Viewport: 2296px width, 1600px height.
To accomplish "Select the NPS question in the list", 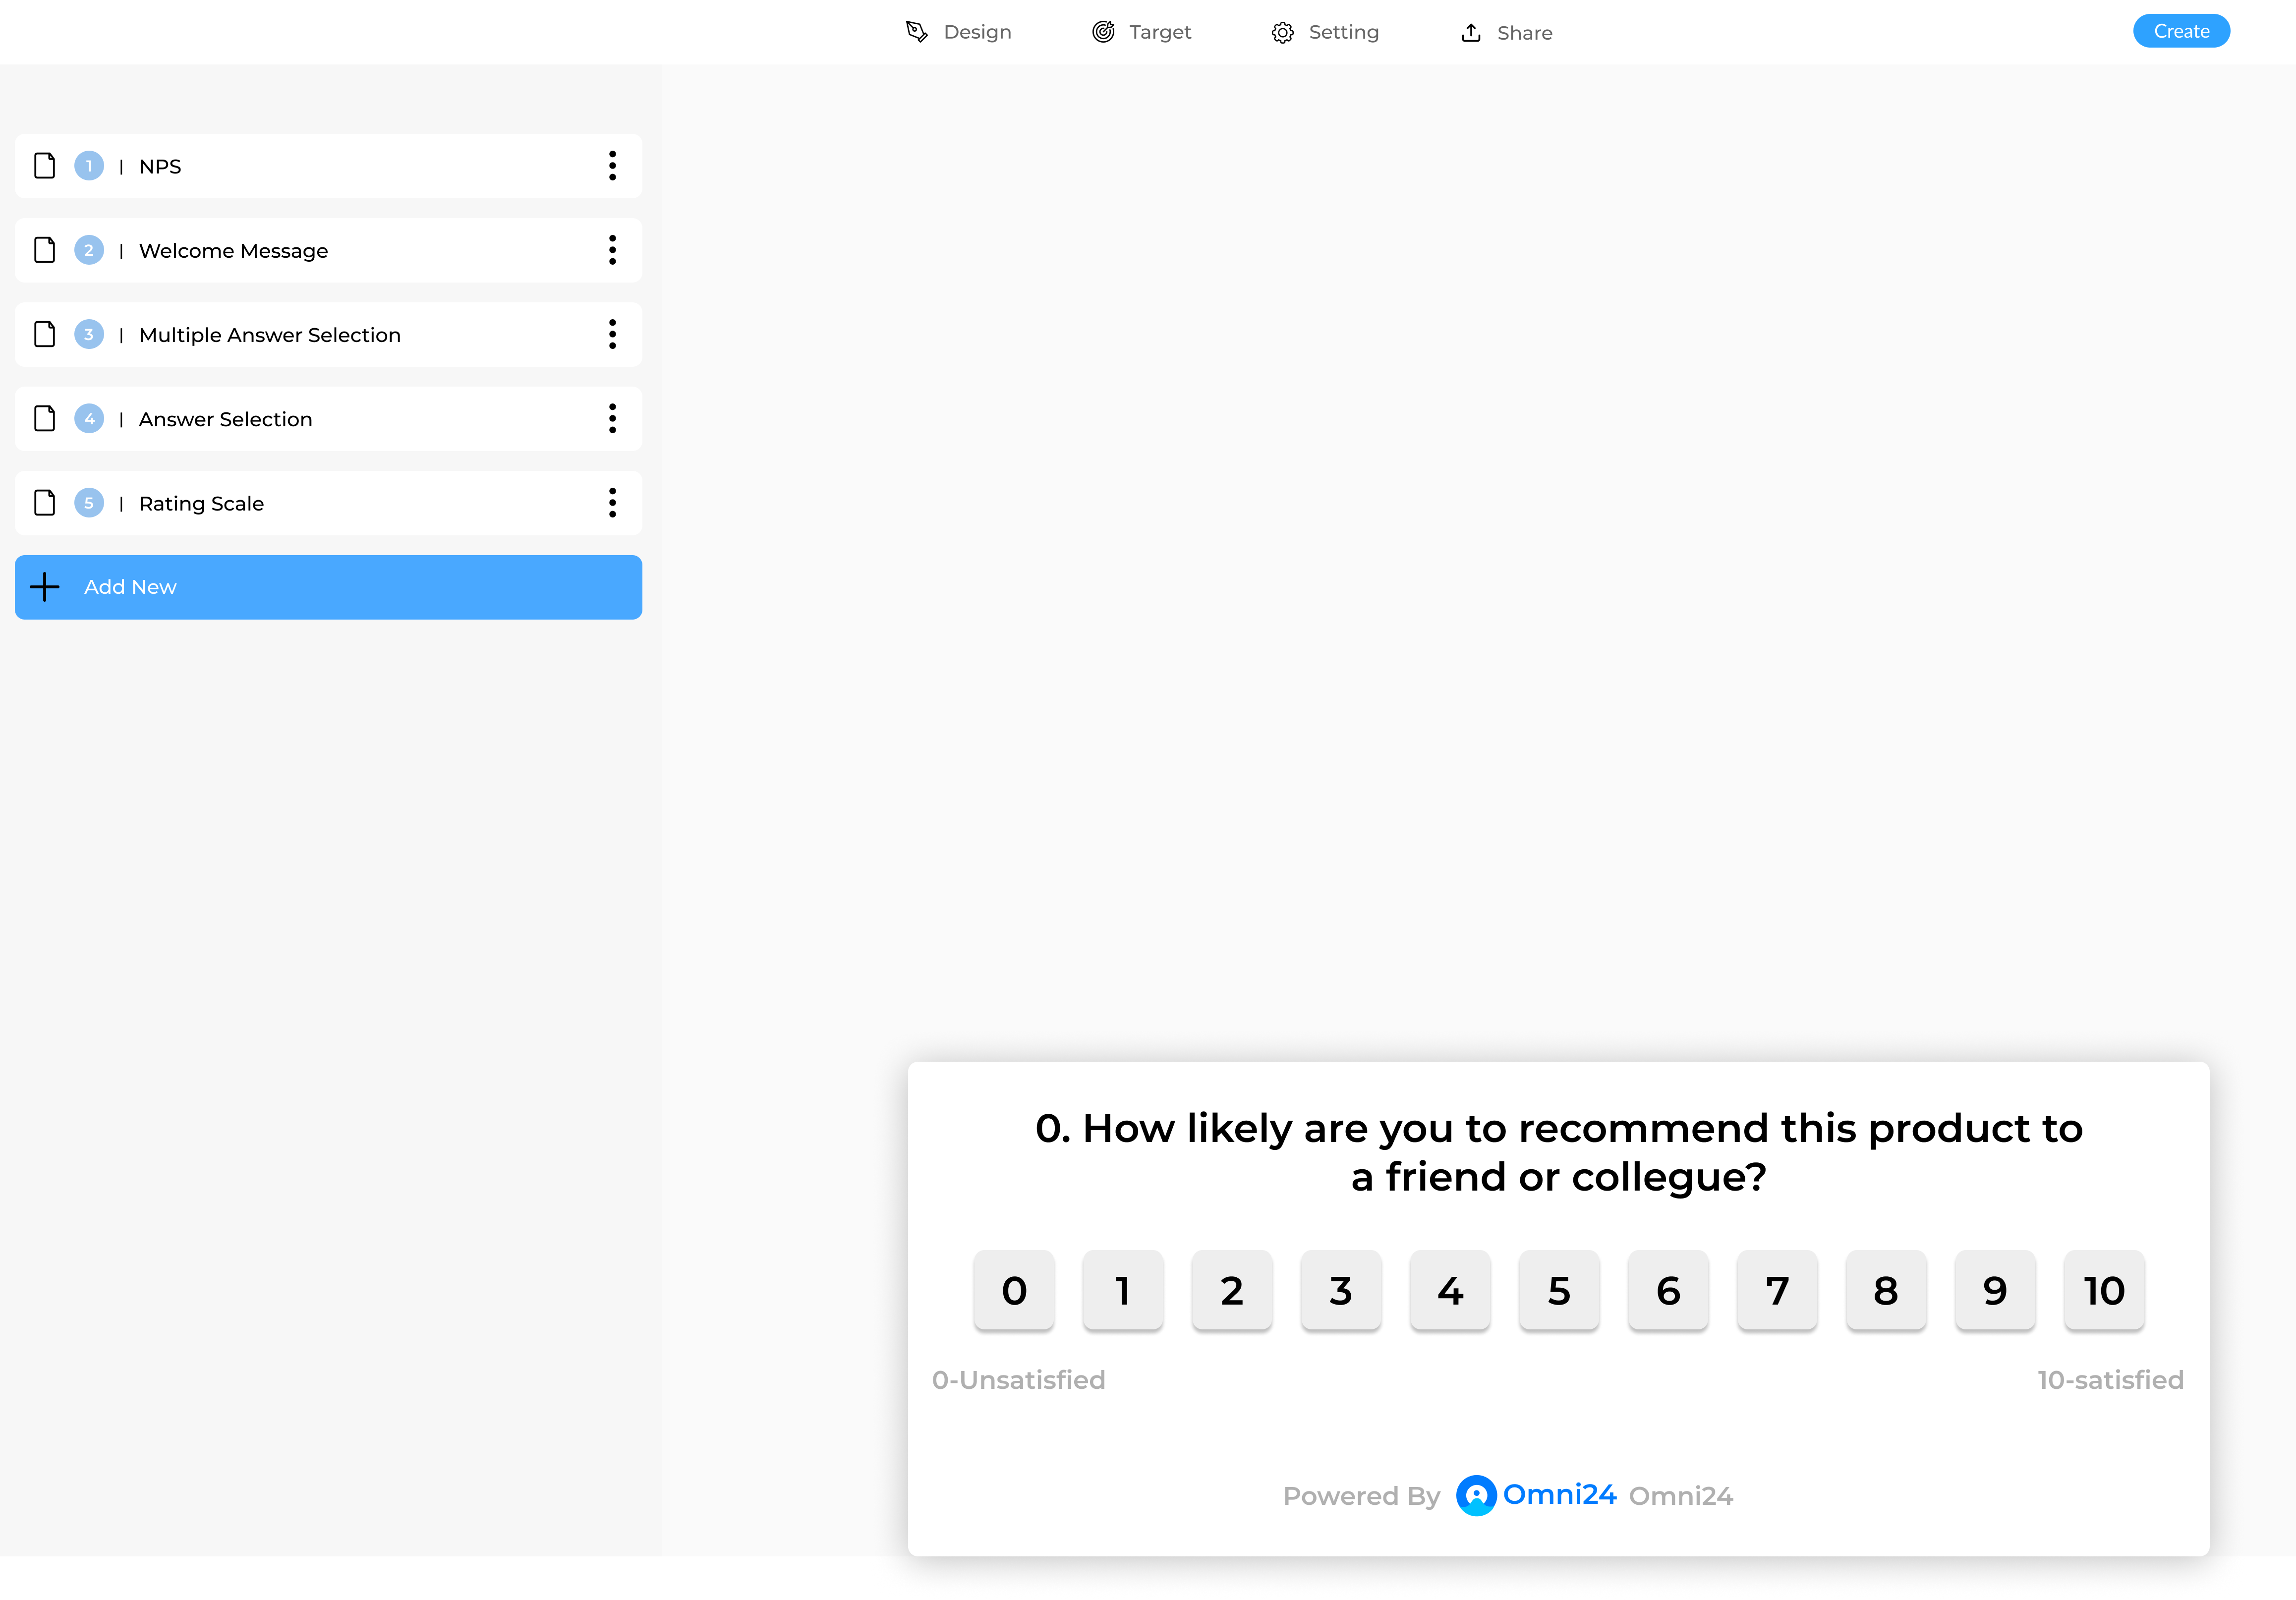I will [328, 166].
